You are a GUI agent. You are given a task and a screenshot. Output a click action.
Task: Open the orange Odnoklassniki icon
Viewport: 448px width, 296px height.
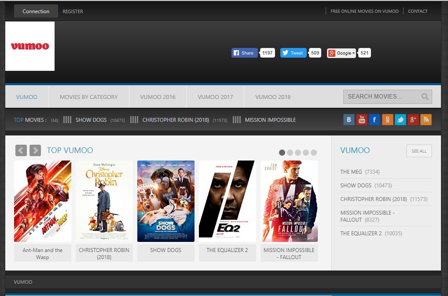tap(387, 120)
